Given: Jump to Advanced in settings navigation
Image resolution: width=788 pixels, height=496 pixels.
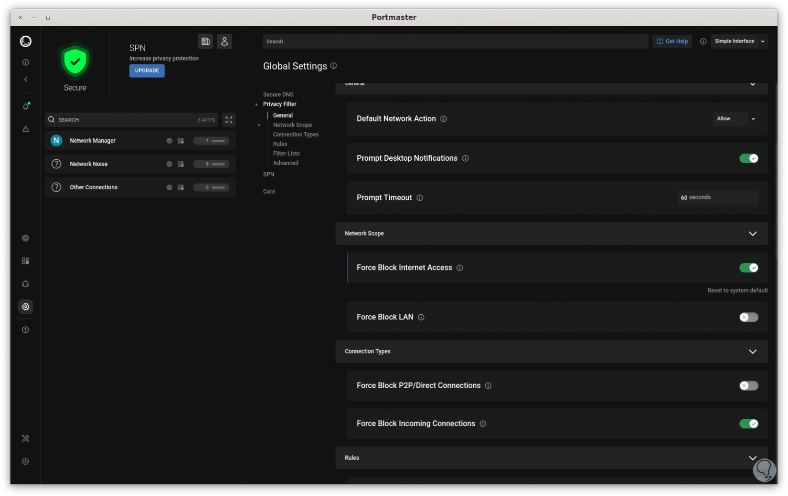Looking at the screenshot, I should pyautogui.click(x=286, y=163).
